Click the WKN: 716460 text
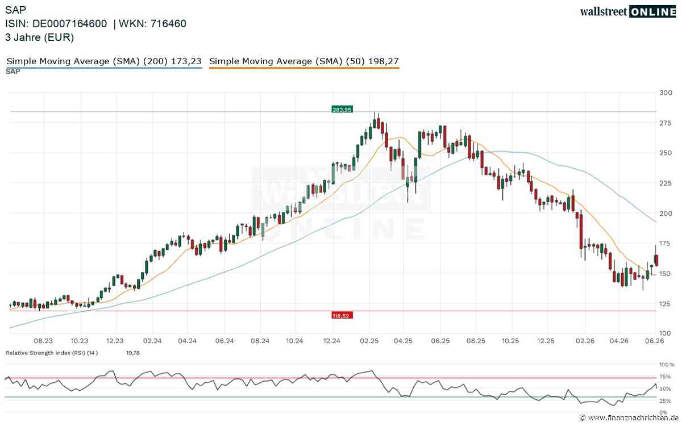 coord(153,24)
